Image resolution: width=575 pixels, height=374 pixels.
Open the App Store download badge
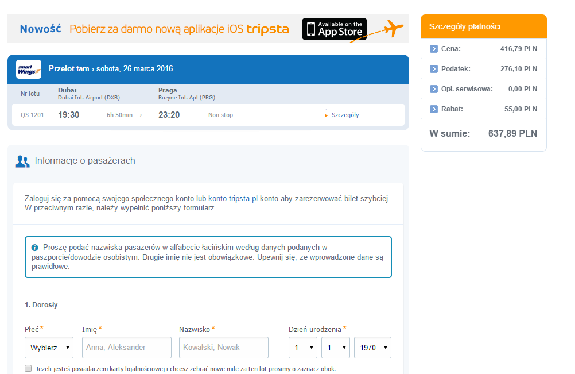334,29
